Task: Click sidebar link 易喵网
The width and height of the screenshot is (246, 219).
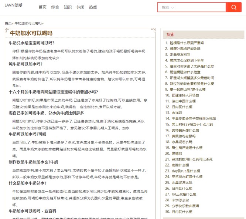Action: (176, 153)
